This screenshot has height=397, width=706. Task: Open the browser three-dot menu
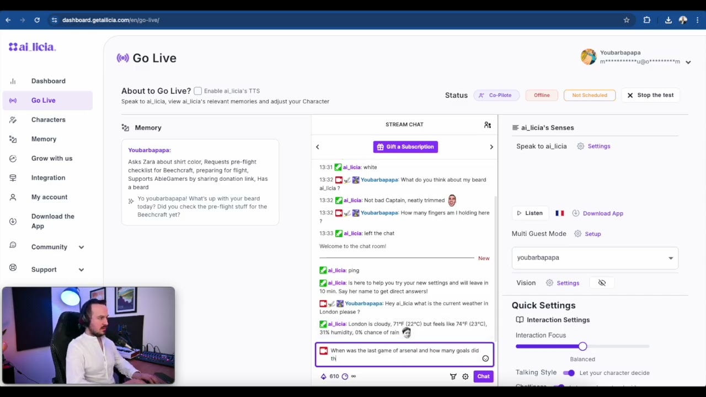click(x=698, y=20)
